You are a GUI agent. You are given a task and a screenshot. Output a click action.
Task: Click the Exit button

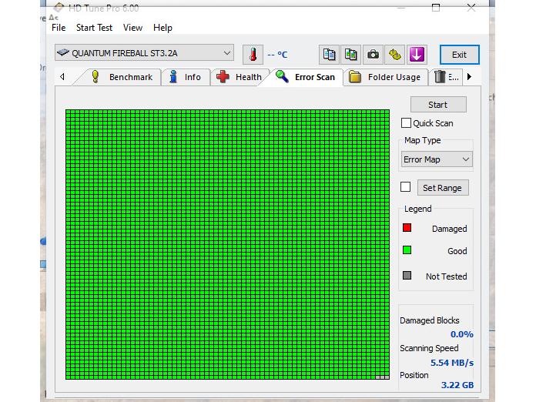tap(459, 55)
